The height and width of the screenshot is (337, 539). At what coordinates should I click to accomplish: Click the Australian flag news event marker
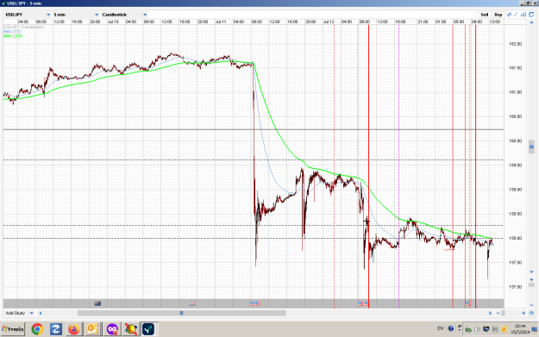point(97,303)
